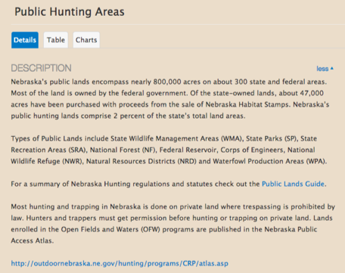Click the paragraph about hunting on private land
The width and height of the screenshot is (345, 273).
click(172, 224)
